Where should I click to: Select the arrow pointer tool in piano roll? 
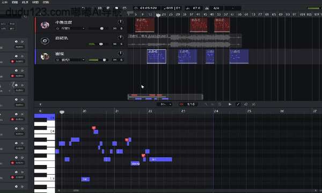point(230,105)
